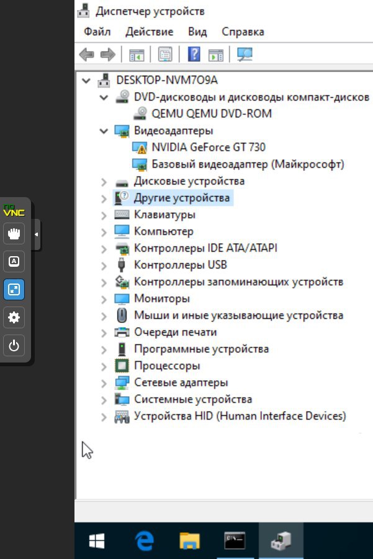Click the noVNC hand drag viewport button

[14, 234]
